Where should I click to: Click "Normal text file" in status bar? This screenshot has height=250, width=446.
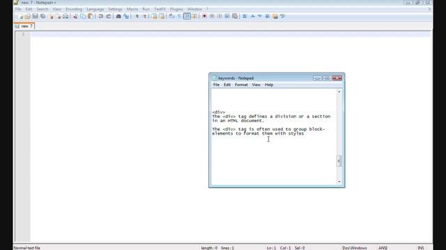point(27,248)
